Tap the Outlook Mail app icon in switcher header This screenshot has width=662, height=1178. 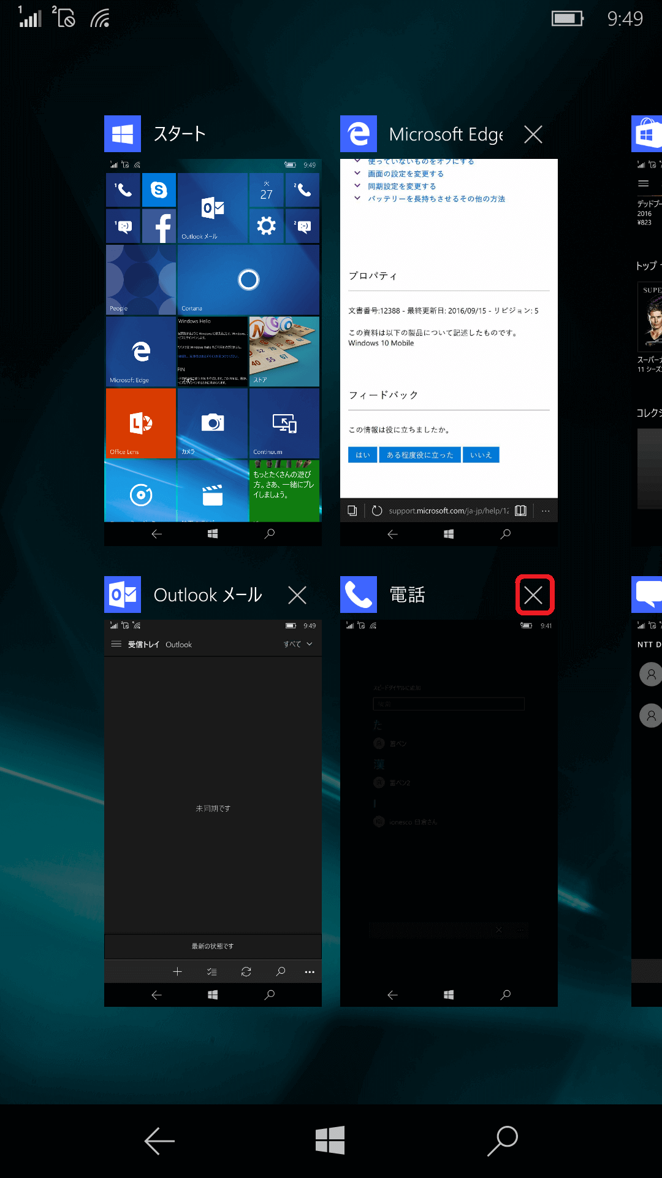(x=123, y=595)
